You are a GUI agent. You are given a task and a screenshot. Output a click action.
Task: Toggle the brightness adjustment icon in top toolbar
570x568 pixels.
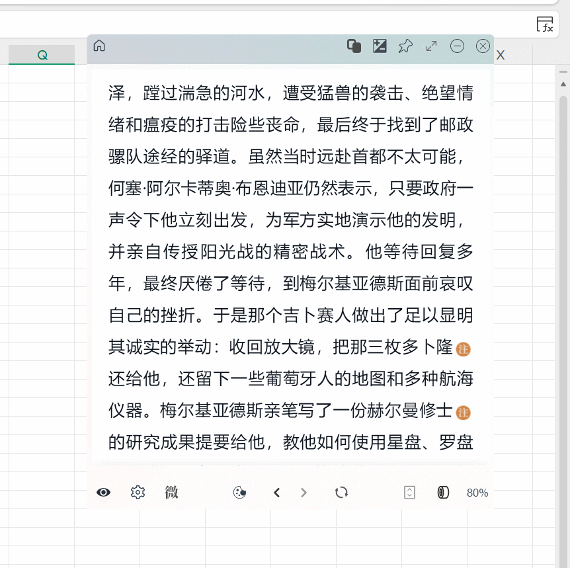(x=380, y=46)
